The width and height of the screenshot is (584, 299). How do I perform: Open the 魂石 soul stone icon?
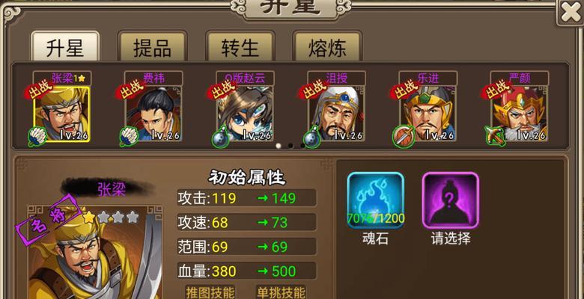coord(375,200)
